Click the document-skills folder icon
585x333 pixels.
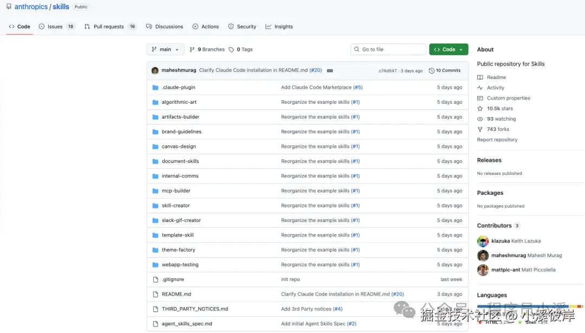[155, 161]
